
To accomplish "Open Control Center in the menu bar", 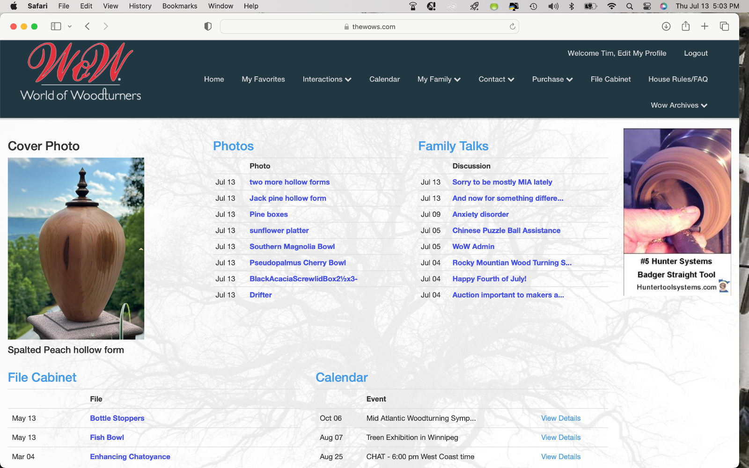I will click(647, 6).
